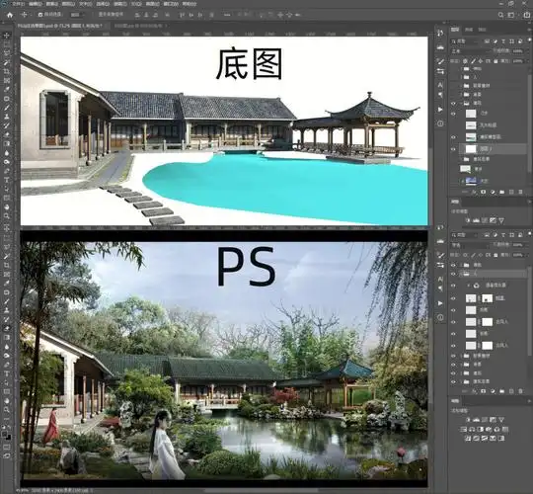Click foreground color swatch in lower toolbar
Viewport: 533px width, 494px height.
point(5,434)
